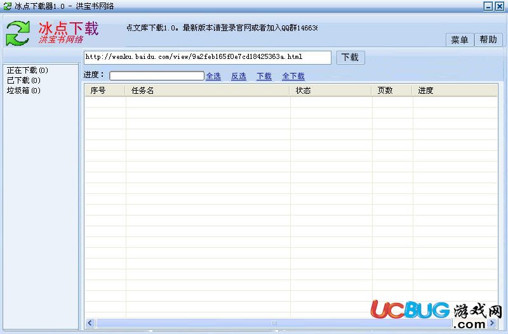The width and height of the screenshot is (508, 334).
Task: Open the 菜单 menu button
Action: point(459,40)
